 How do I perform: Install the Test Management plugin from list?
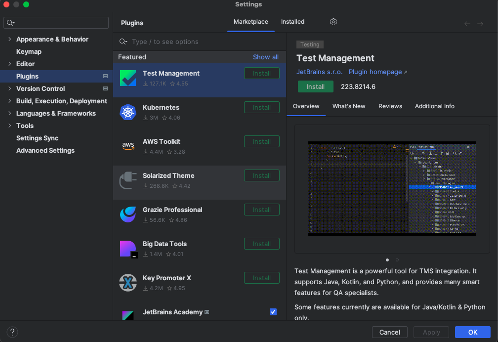tap(262, 74)
